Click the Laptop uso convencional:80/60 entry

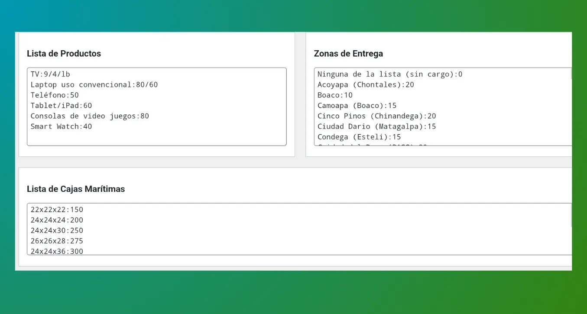94,84
